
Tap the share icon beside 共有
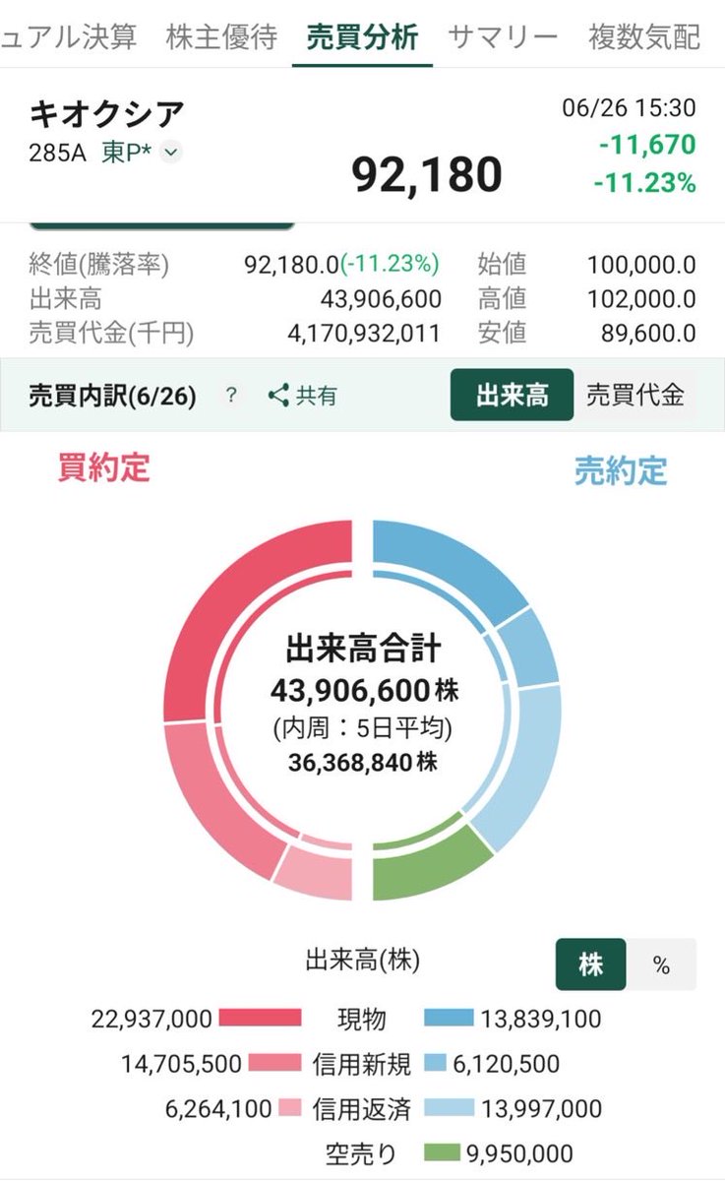(x=278, y=396)
